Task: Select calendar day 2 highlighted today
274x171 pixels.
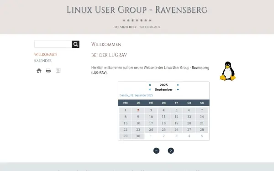Action: pyautogui.click(x=138, y=110)
